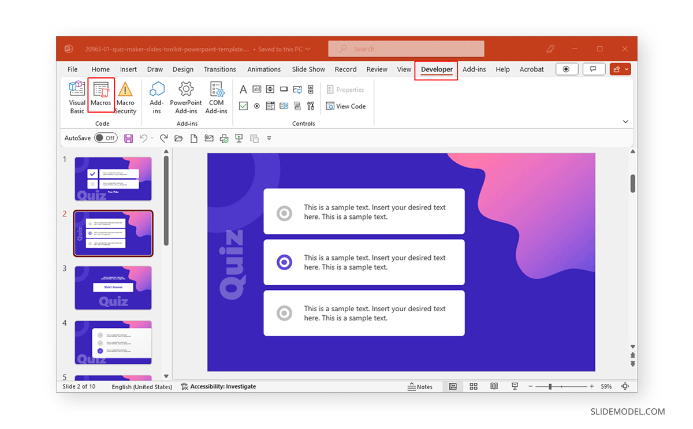Open the Customize Quick Access Toolbar dropdown
Image resolution: width=693 pixels, height=429 pixels.
pyautogui.click(x=269, y=138)
